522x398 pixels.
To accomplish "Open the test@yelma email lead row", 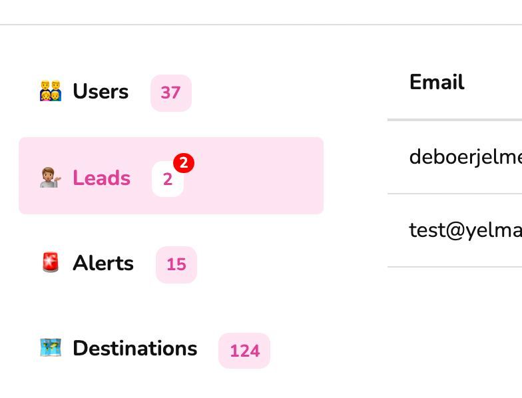I will pyautogui.click(x=465, y=230).
